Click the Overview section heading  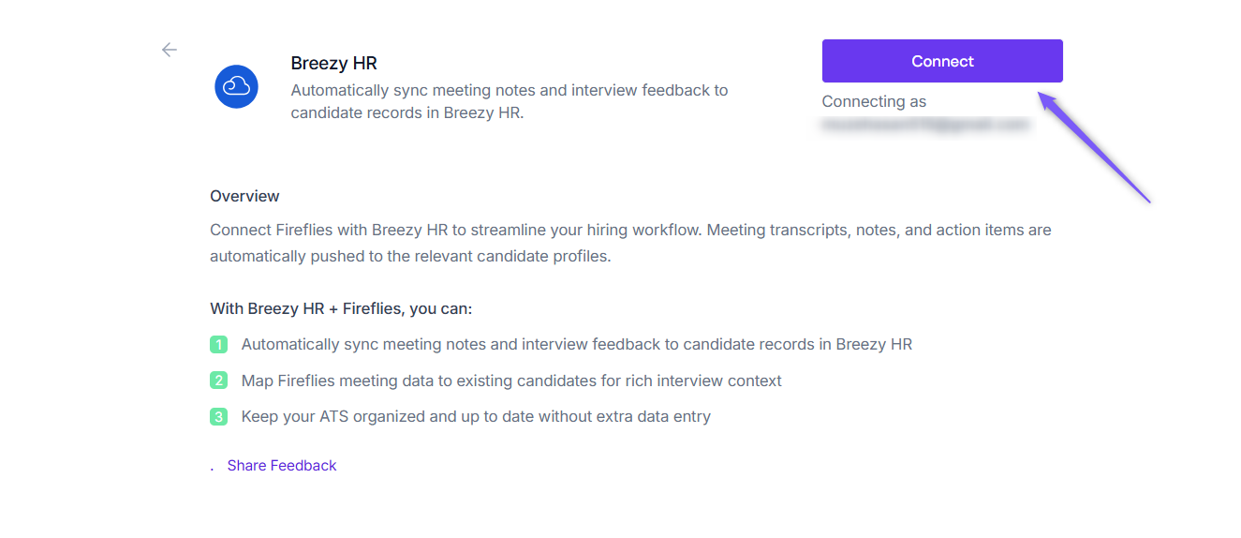coord(244,196)
